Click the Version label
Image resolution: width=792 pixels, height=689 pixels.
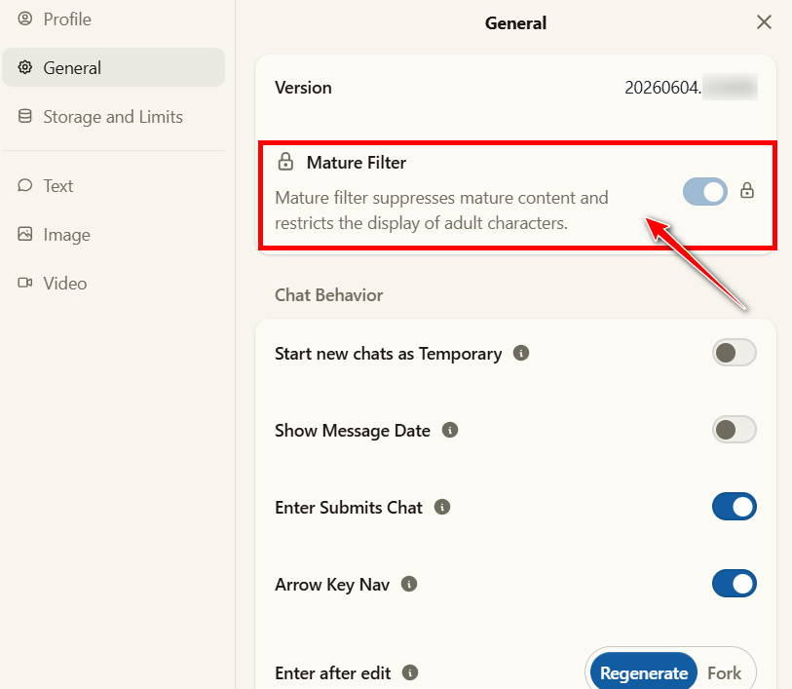(303, 88)
